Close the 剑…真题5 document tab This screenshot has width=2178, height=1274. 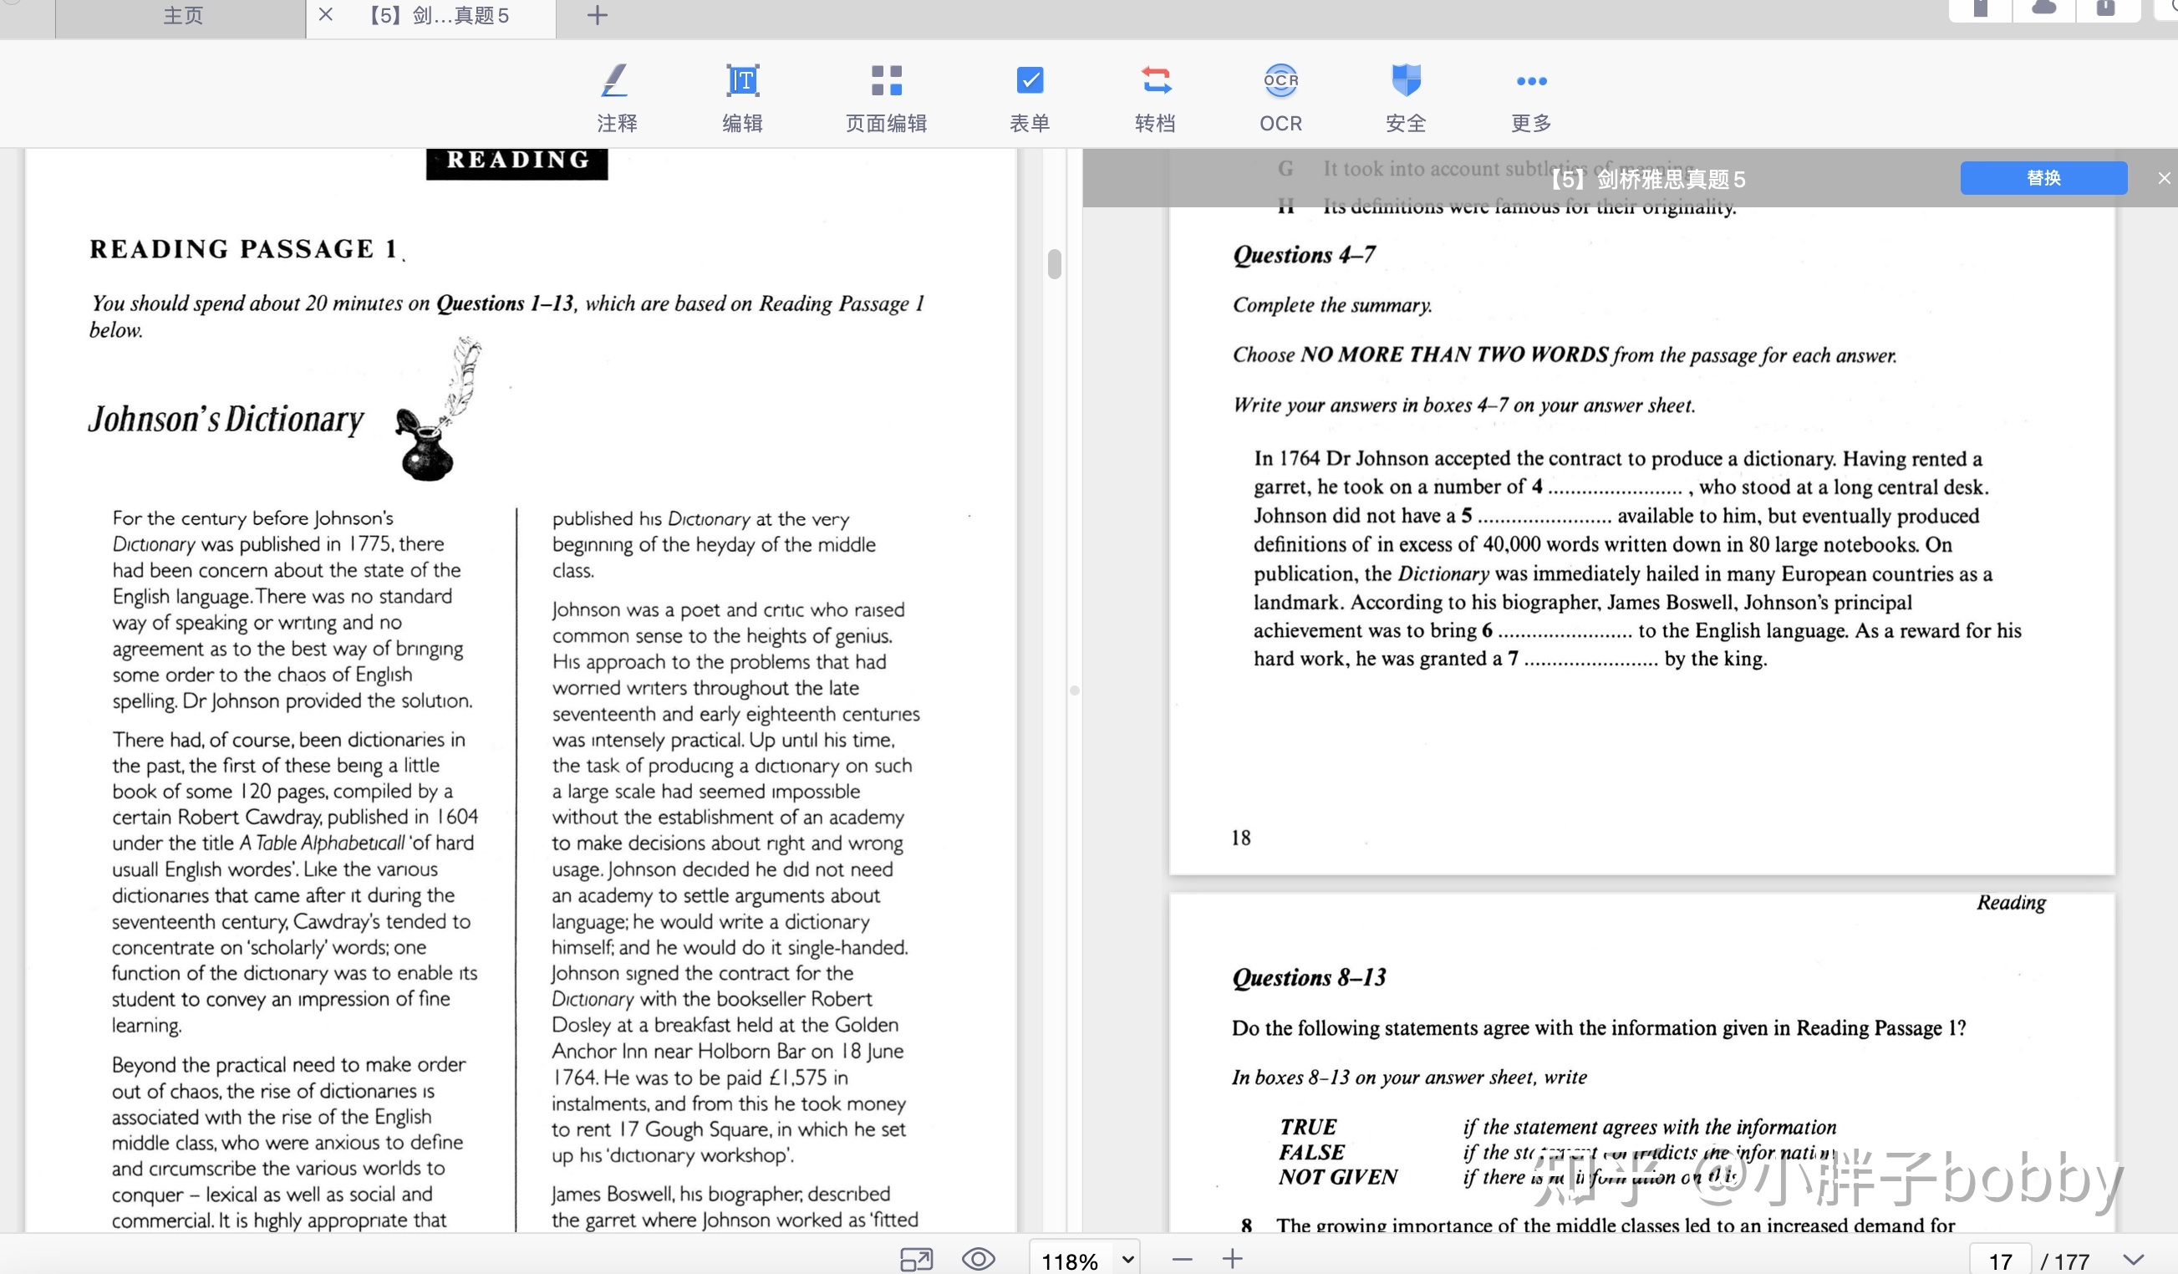point(326,15)
